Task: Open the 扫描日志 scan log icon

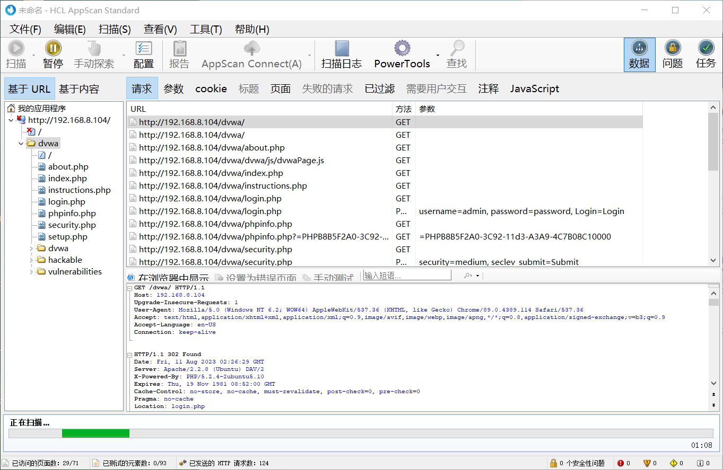Action: [x=342, y=48]
